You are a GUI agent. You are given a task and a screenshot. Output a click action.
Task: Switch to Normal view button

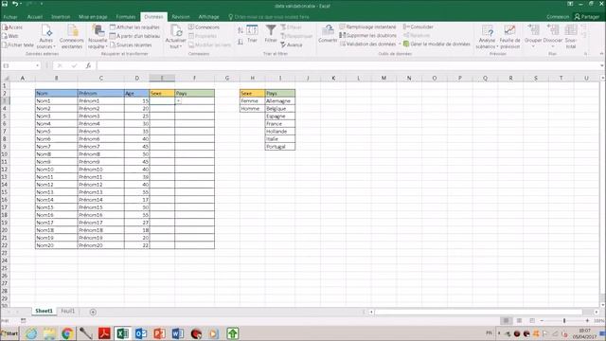point(506,321)
